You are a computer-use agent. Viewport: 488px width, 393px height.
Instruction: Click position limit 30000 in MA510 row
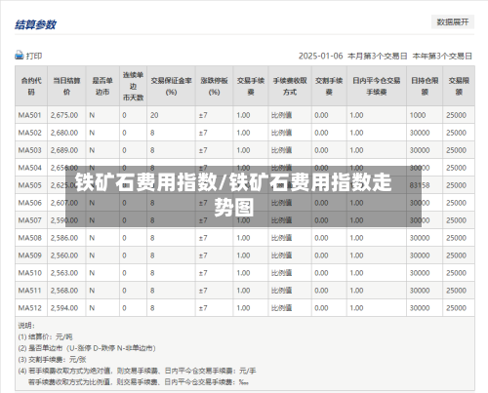[420, 273]
